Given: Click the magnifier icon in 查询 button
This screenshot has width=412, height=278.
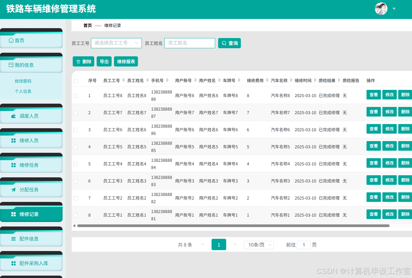Looking at the screenshot, I should [224, 43].
